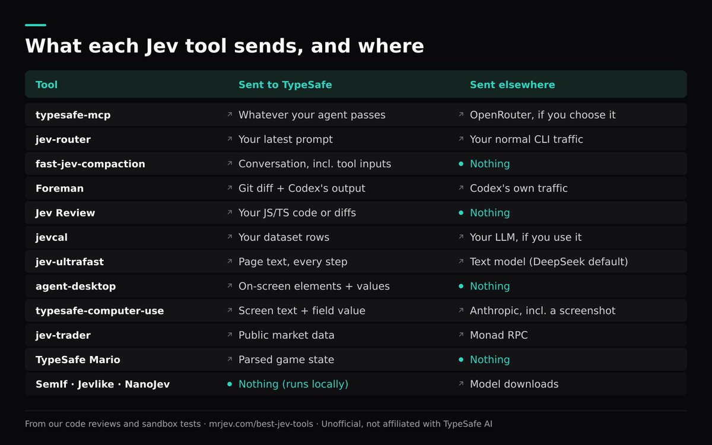Click the arrow icon before 'Your dataset rows'
This screenshot has height=445, width=712.
coord(230,237)
